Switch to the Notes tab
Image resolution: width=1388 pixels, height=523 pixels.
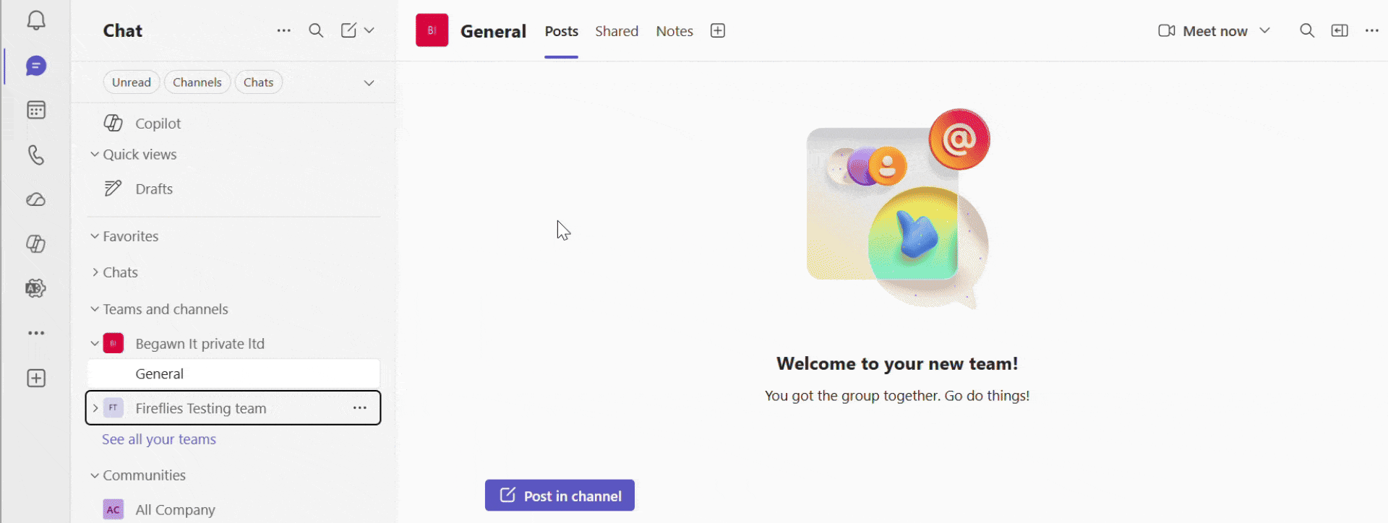674,31
